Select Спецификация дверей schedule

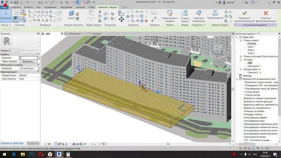[255, 118]
